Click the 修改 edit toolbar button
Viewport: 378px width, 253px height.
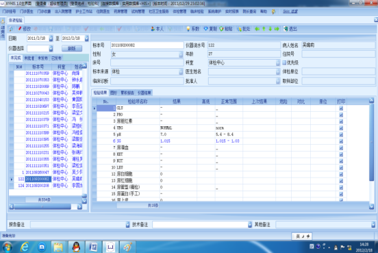point(25,29)
